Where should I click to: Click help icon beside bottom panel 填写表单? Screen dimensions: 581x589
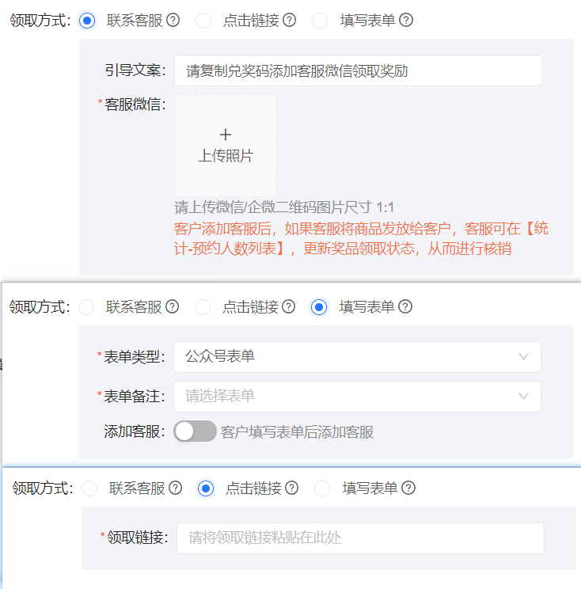(408, 488)
